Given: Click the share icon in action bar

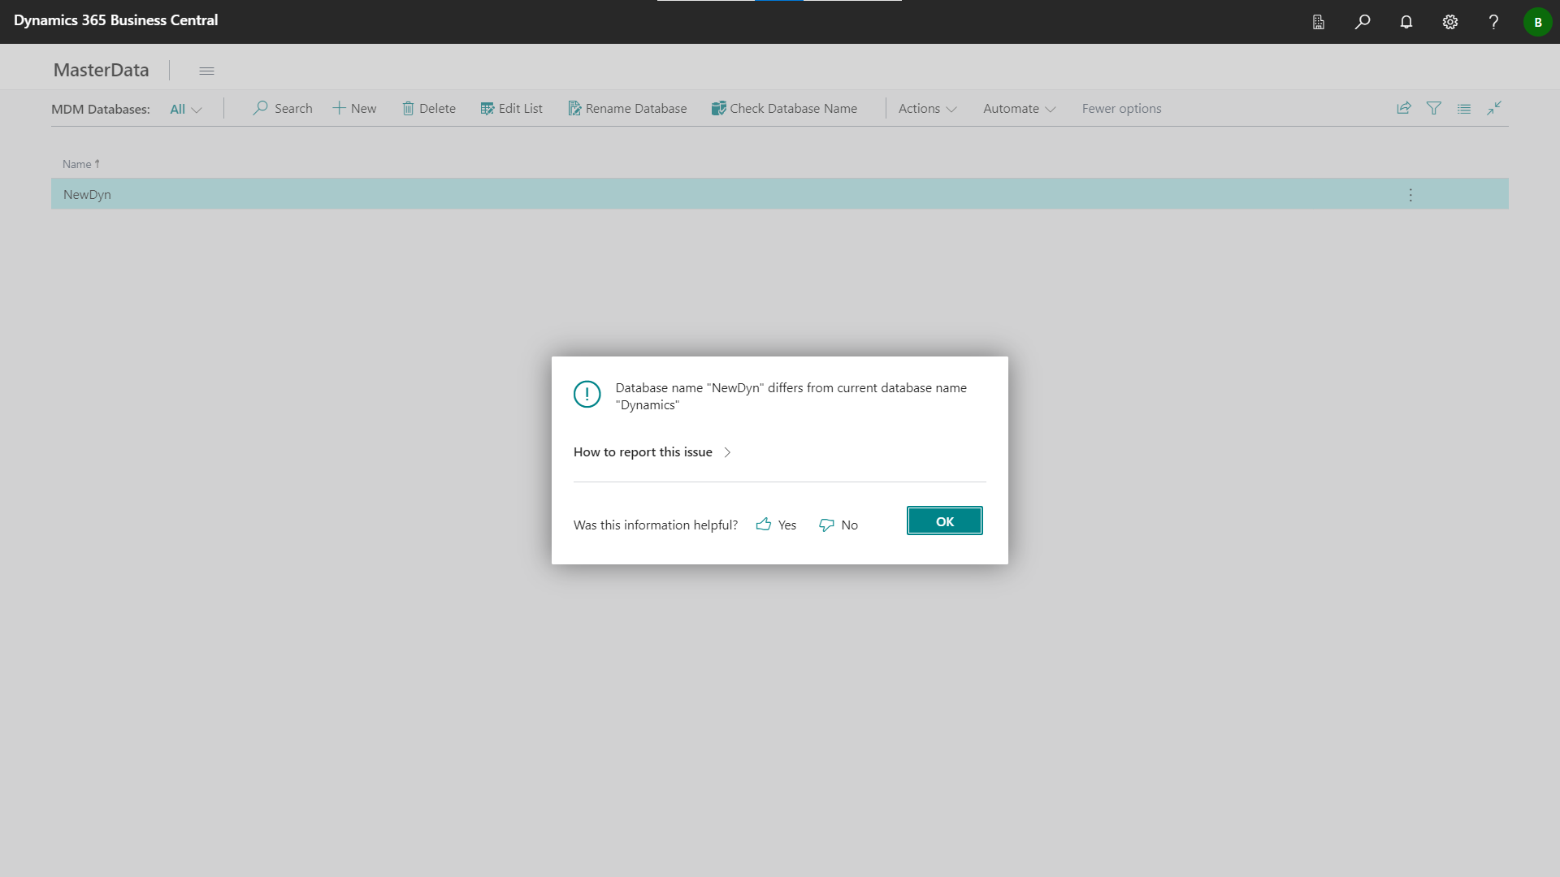Looking at the screenshot, I should coord(1404,108).
